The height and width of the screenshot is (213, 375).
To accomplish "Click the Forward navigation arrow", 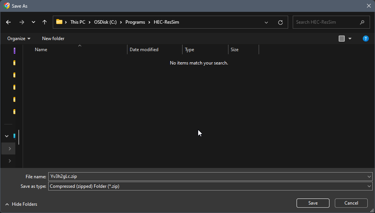I will point(22,22).
